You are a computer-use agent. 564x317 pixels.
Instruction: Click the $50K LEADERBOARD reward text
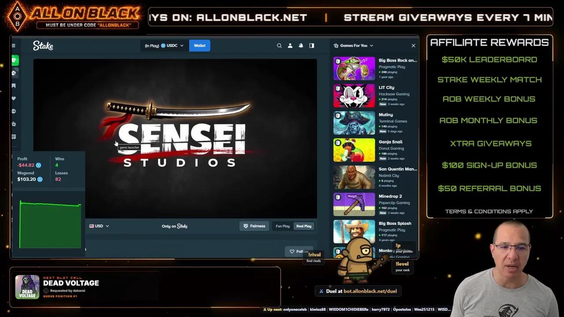coord(489,59)
